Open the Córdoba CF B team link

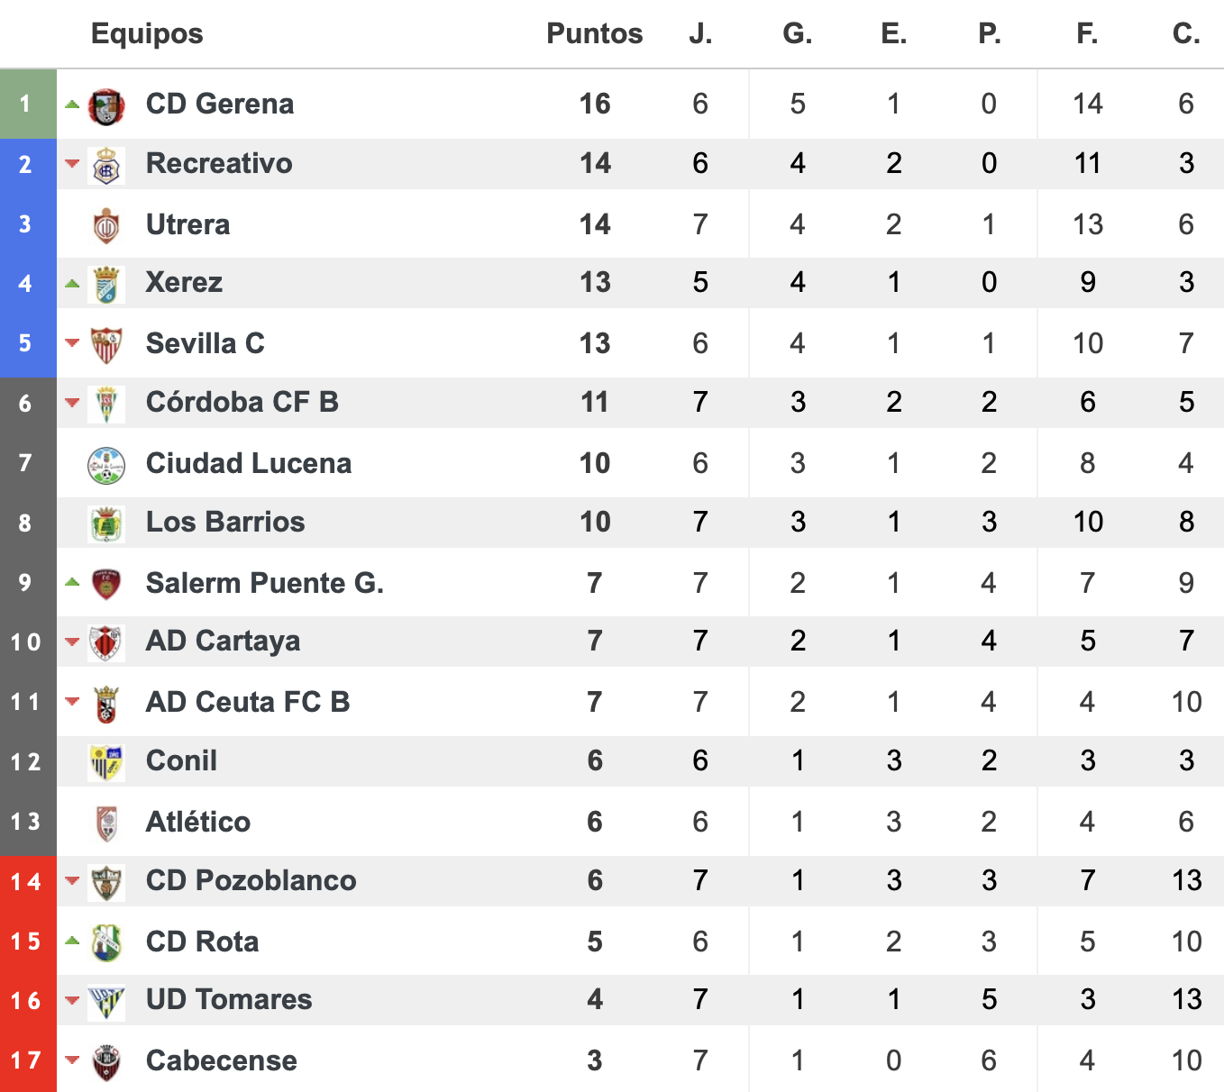[242, 402]
